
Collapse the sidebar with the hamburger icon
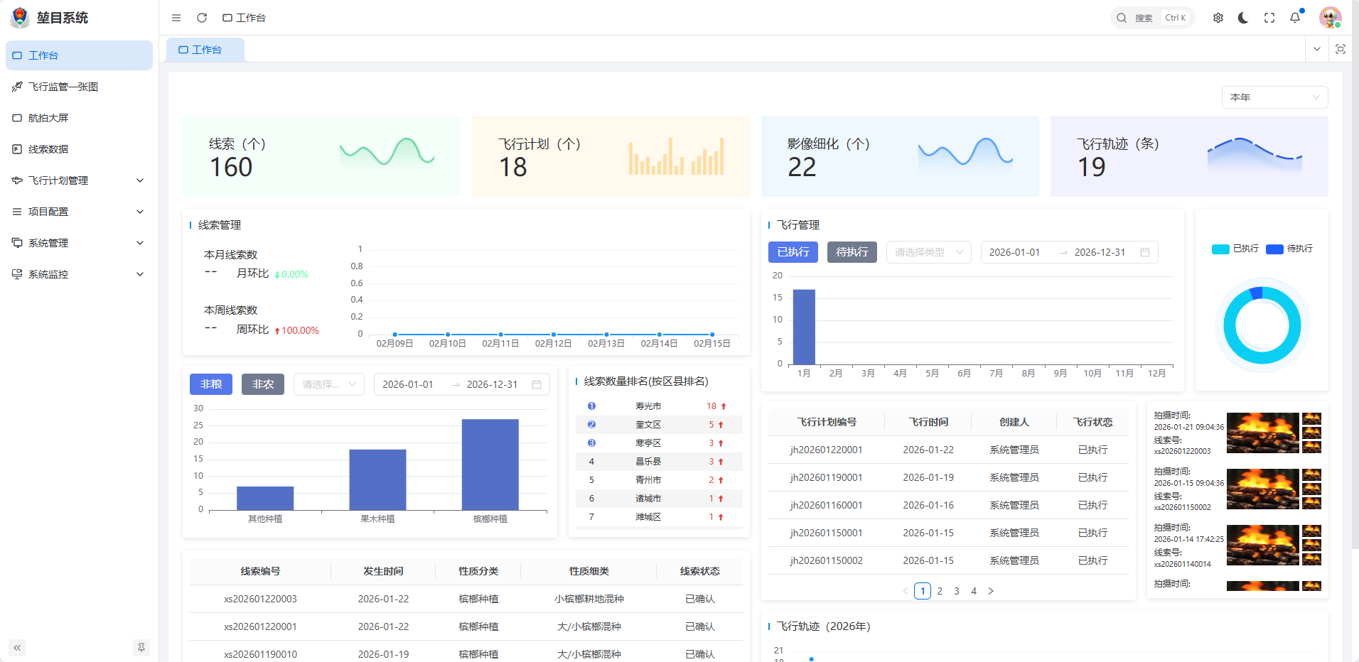pyautogui.click(x=176, y=18)
